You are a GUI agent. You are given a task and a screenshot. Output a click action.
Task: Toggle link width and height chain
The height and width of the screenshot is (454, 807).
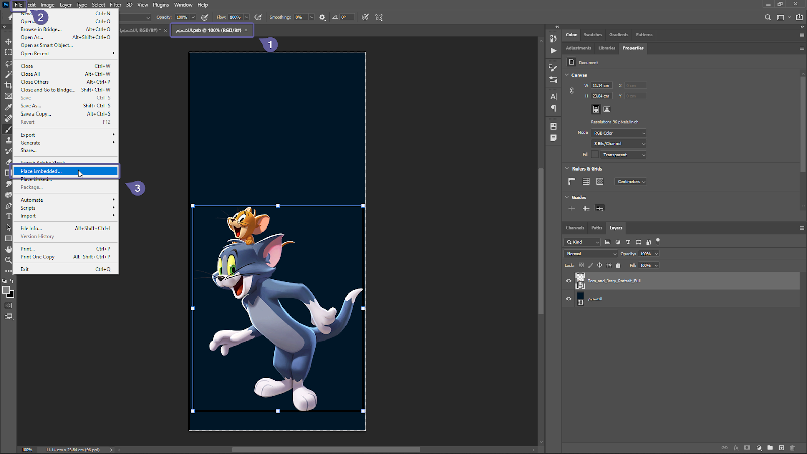point(571,91)
